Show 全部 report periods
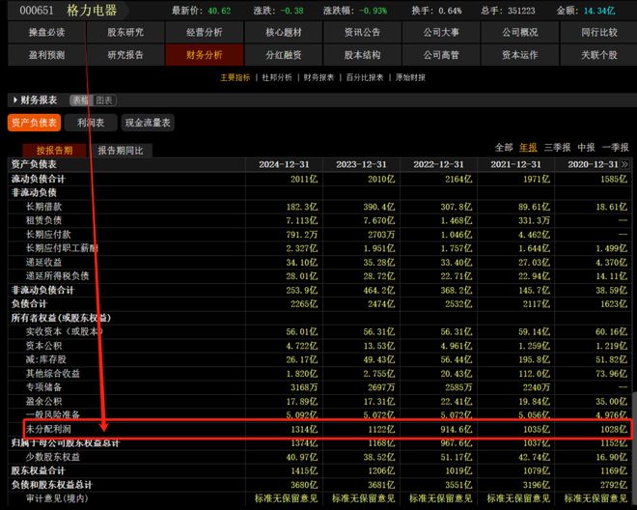Screen dimensions: 637x510 click(x=504, y=148)
